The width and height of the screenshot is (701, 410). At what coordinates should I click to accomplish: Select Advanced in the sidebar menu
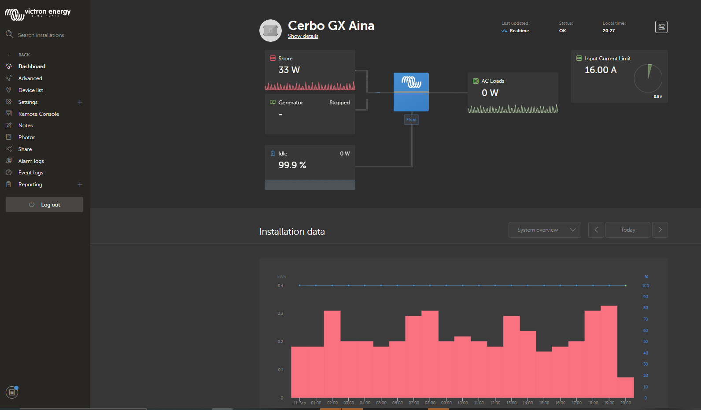(x=30, y=78)
